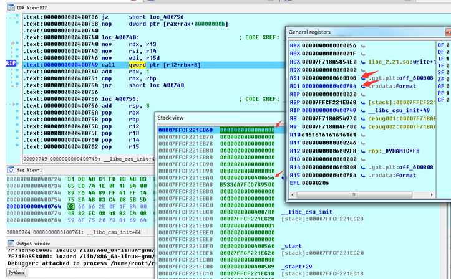Viewport: 451px width, 279px height.
Task: Toggle the OF flag value
Action: click(x=447, y=45)
